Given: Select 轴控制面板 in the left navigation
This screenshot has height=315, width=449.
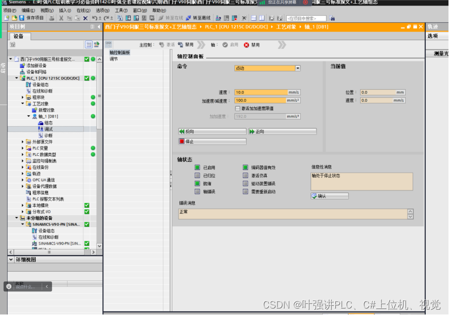Looking at the screenshot, I should [120, 52].
